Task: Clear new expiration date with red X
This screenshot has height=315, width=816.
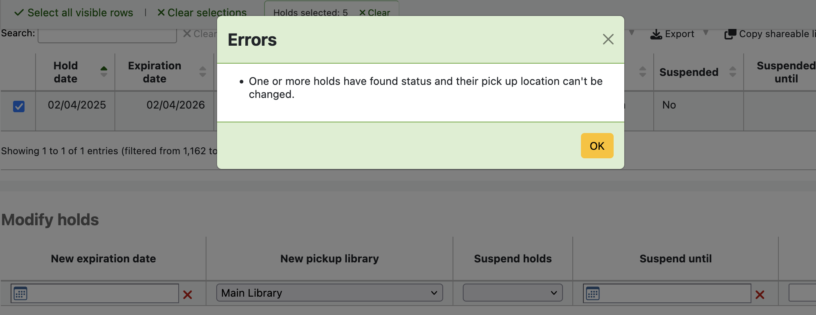Action: click(188, 295)
